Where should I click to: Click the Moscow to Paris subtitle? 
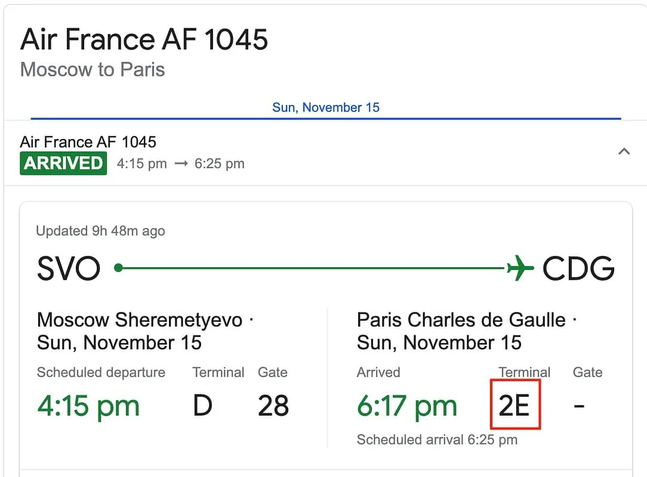(93, 70)
